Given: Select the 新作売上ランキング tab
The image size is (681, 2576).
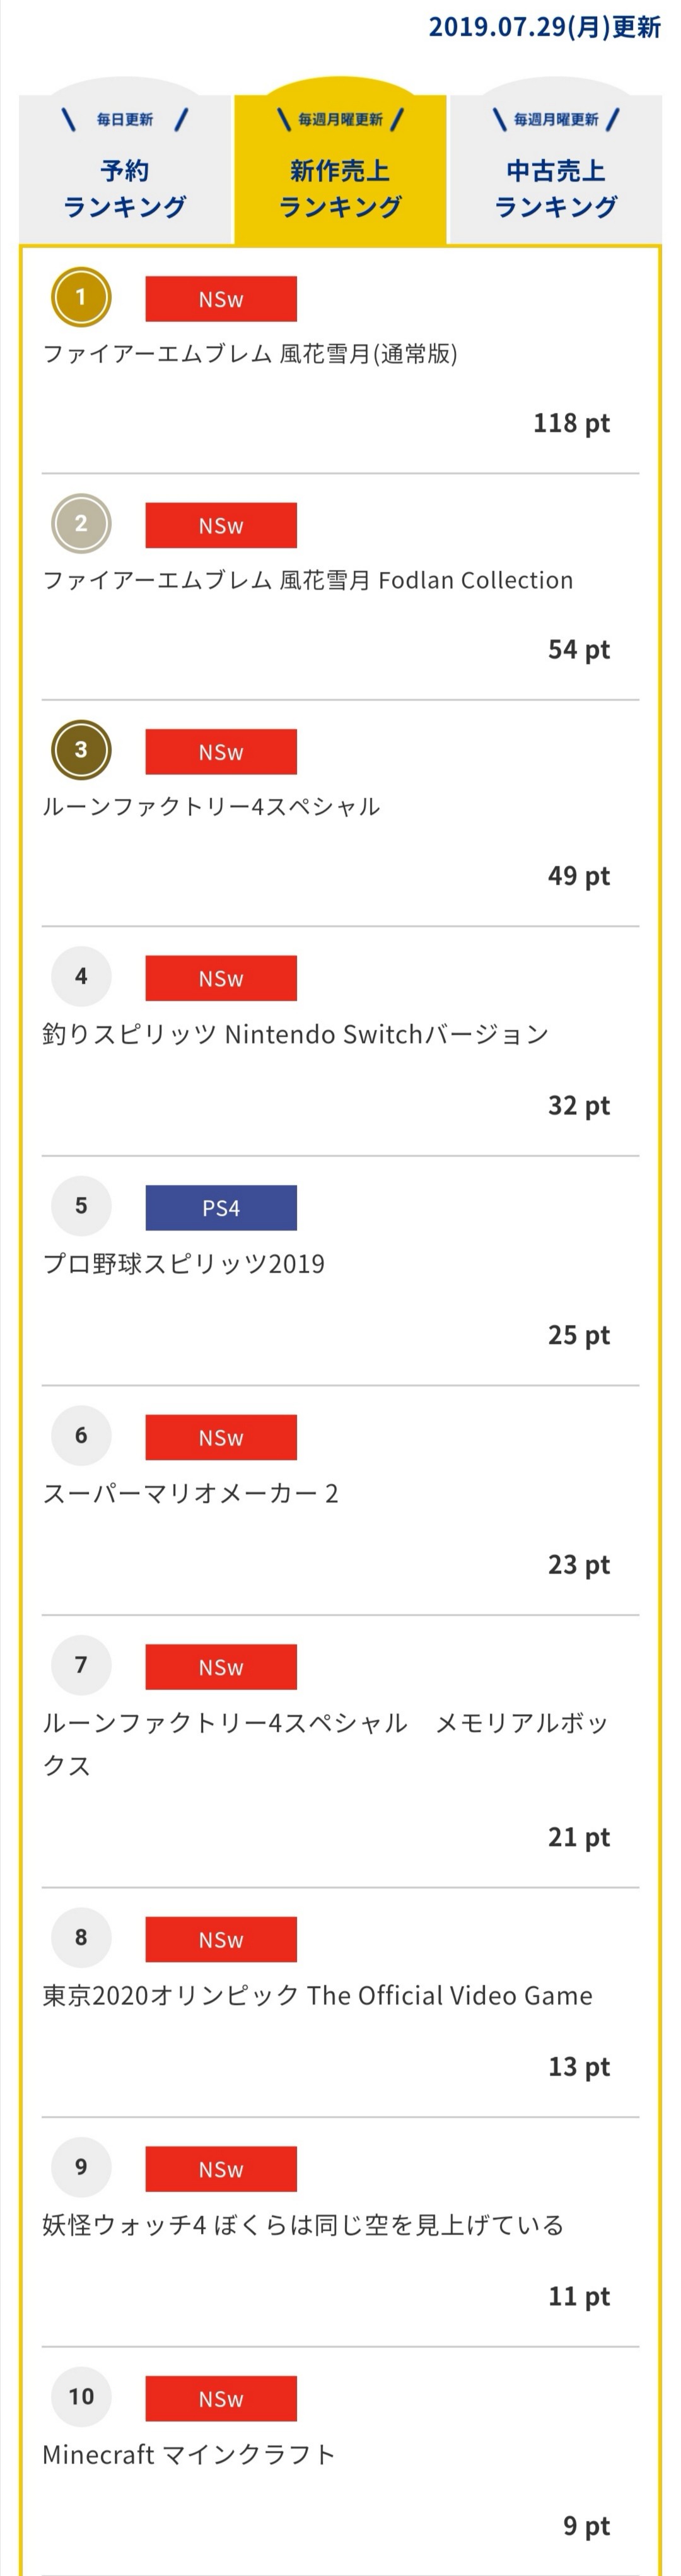Looking at the screenshot, I should coord(340,170).
